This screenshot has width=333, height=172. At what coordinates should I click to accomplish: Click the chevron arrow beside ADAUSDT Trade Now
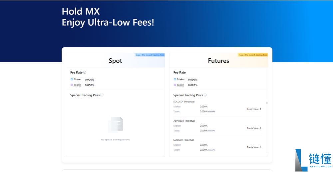click(261, 128)
